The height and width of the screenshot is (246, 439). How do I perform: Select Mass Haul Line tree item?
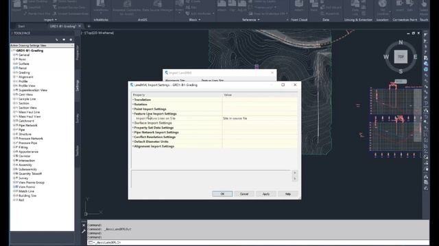(x=29, y=112)
